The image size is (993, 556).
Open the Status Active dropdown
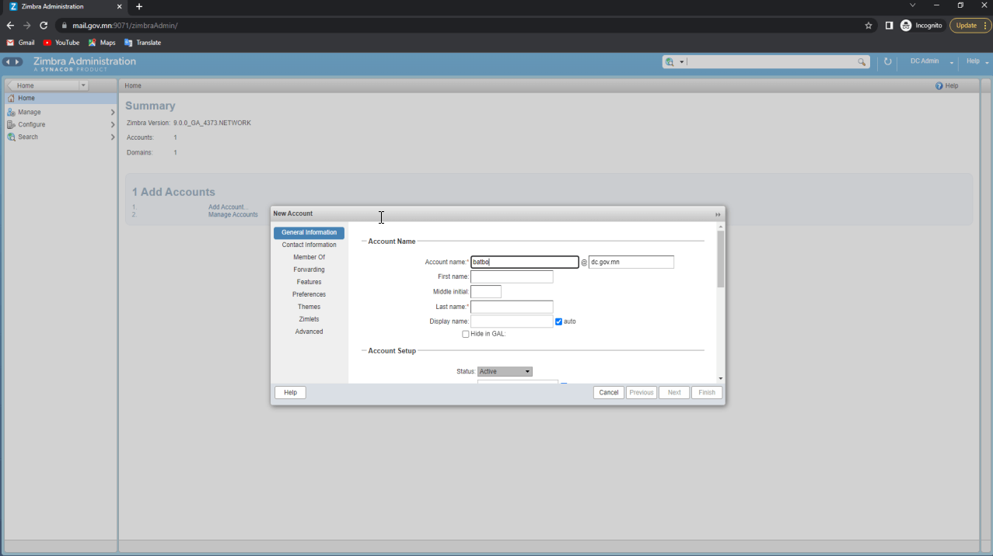[505, 372]
